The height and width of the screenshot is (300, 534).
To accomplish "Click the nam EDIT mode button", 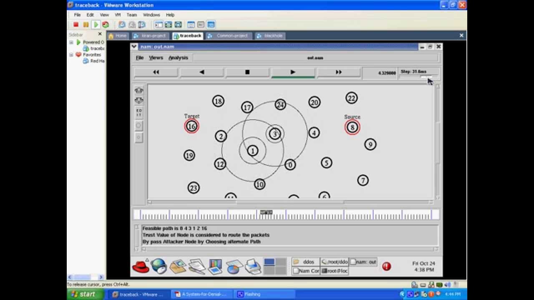I will pos(139,112).
